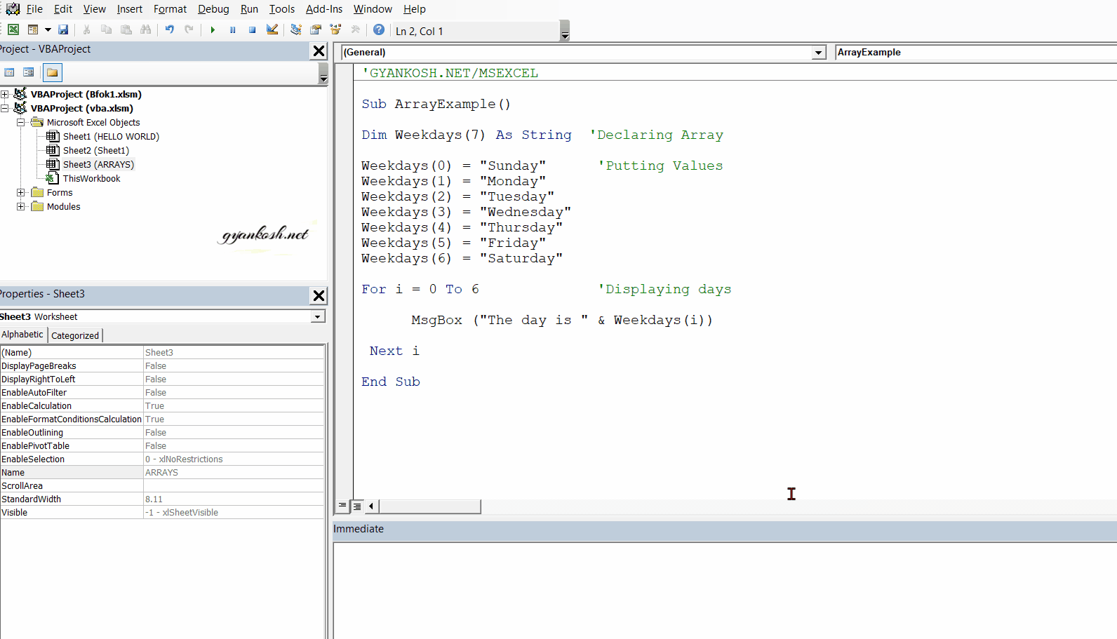The width and height of the screenshot is (1117, 639).
Task: Close the Project Explorer panel
Action: coord(319,51)
